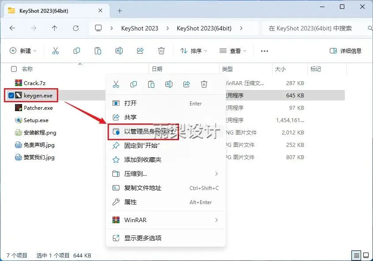Switch to details list view icon
373x261 pixels.
click(x=356, y=256)
